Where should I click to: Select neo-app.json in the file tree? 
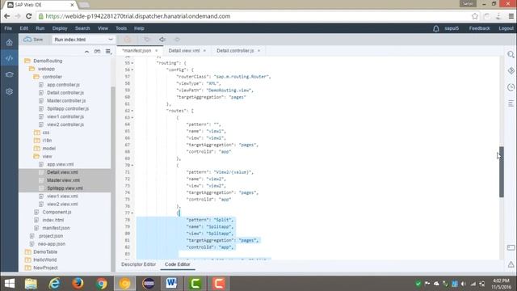coord(52,244)
